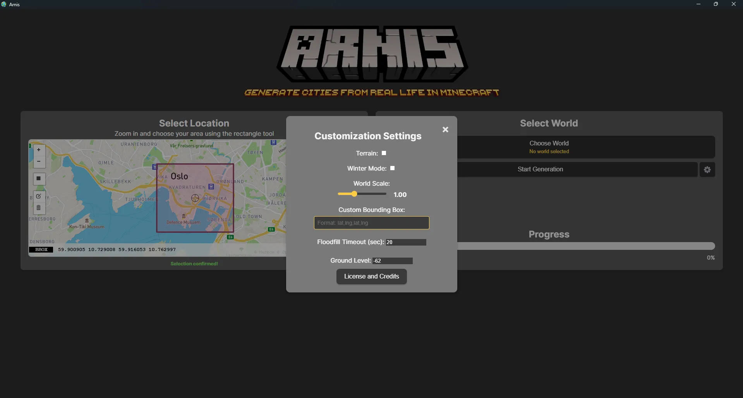Open License and Credits
Viewport: 743px width, 398px height.
pyautogui.click(x=371, y=277)
